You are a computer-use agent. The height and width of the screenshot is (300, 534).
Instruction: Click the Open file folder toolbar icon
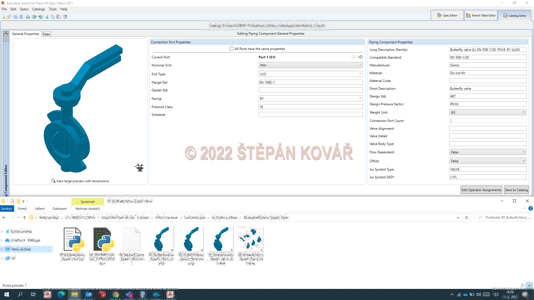(8, 17)
